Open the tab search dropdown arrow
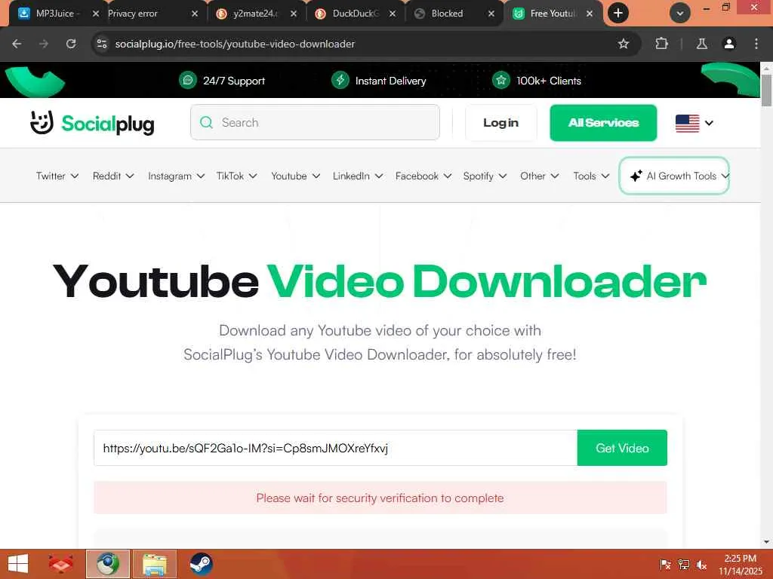This screenshot has width=773, height=579. (680, 14)
